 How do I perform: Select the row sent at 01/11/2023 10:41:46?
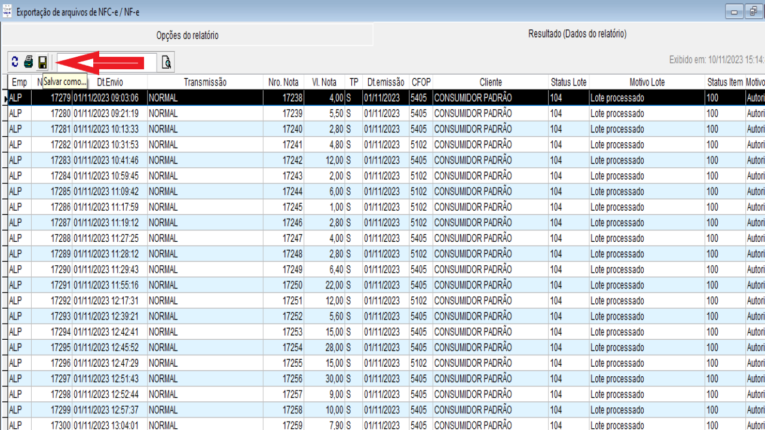point(106,160)
